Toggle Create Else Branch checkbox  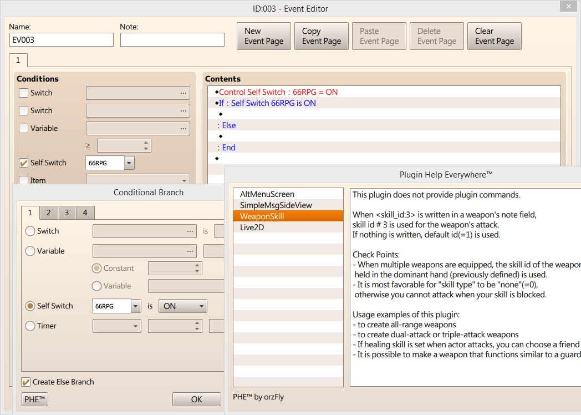click(x=26, y=382)
